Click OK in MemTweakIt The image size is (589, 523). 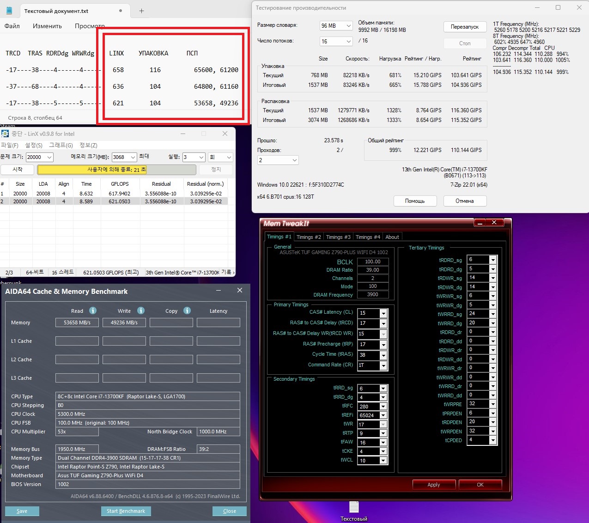(x=480, y=485)
